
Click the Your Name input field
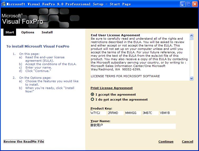point(133,126)
